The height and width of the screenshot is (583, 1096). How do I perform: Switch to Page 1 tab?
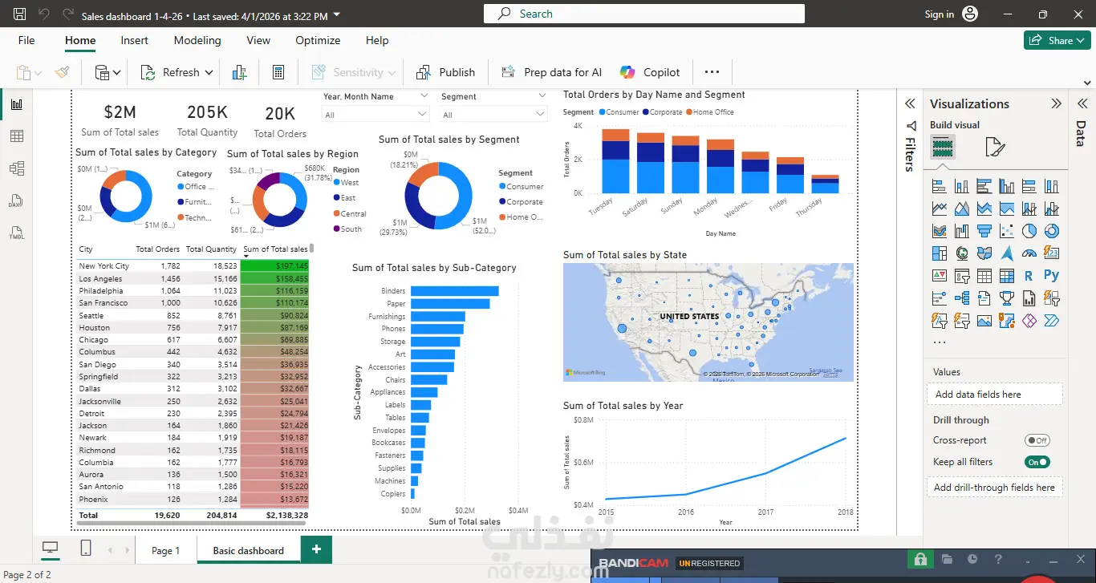click(x=166, y=550)
